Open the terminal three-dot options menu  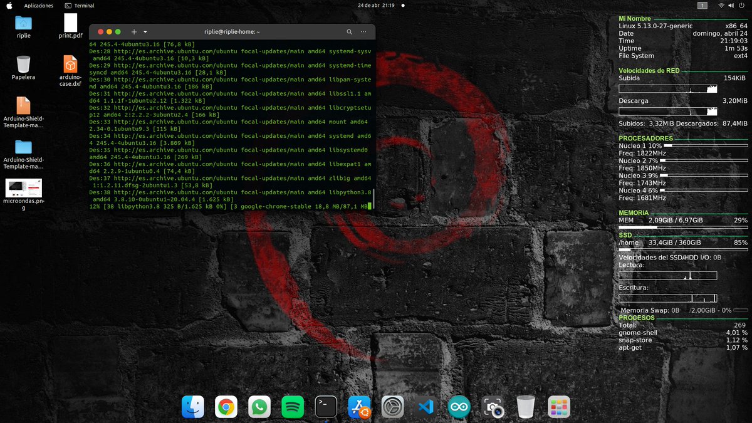[x=364, y=31]
